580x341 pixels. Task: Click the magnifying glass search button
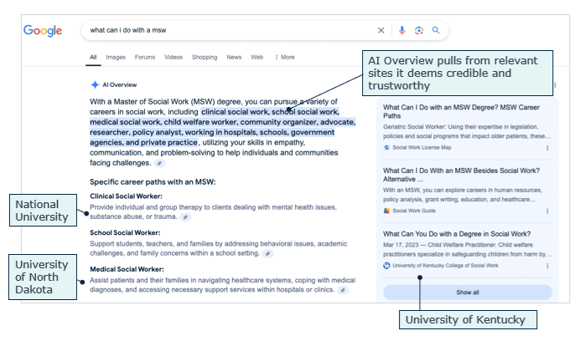point(436,31)
